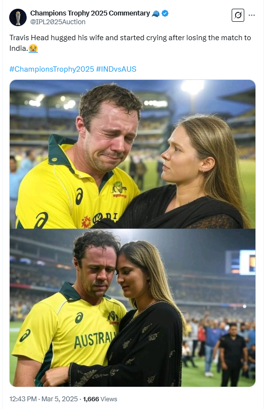Viewport: 268px width, 409px height.
Task: Click AUSTRALIA lettering on lower photo jersey
Action: pos(95,340)
